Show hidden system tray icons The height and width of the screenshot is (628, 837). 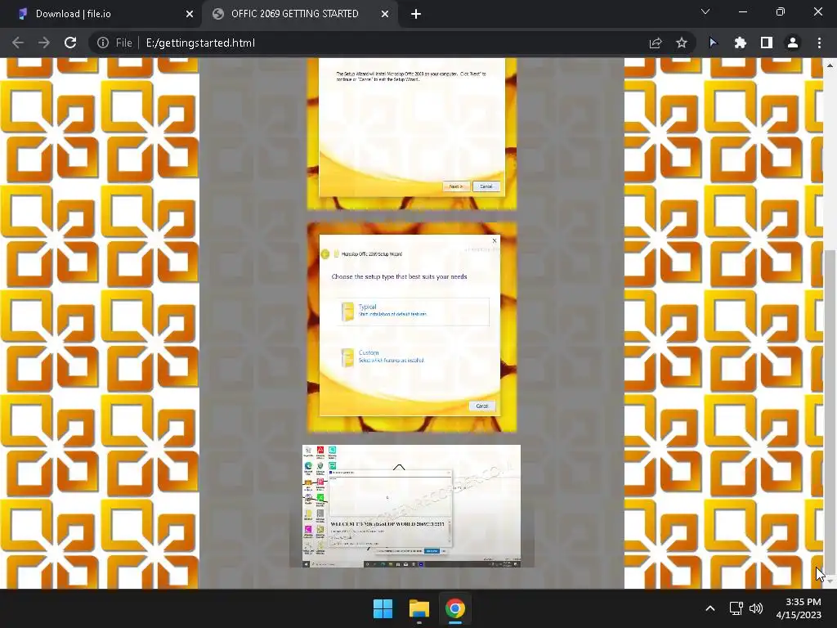710,608
